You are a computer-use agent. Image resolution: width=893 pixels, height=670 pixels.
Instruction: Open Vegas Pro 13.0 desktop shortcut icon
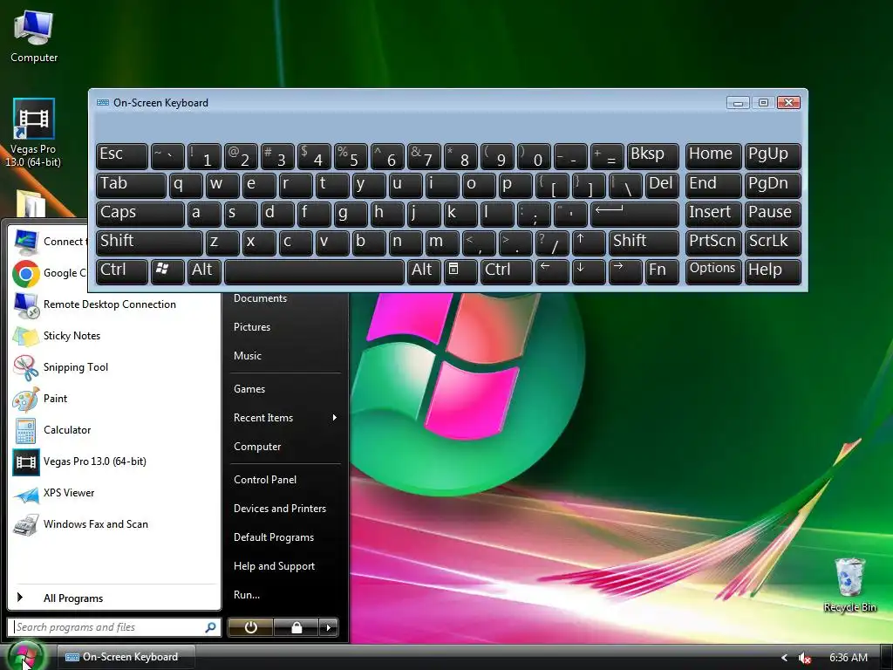34,119
